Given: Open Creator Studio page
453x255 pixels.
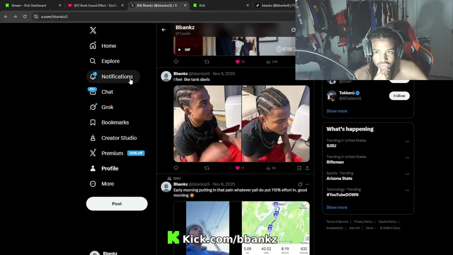Looking at the screenshot, I should point(113,138).
